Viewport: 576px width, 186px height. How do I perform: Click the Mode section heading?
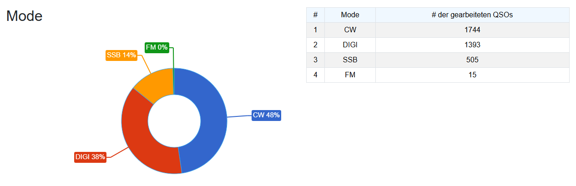coord(24,16)
